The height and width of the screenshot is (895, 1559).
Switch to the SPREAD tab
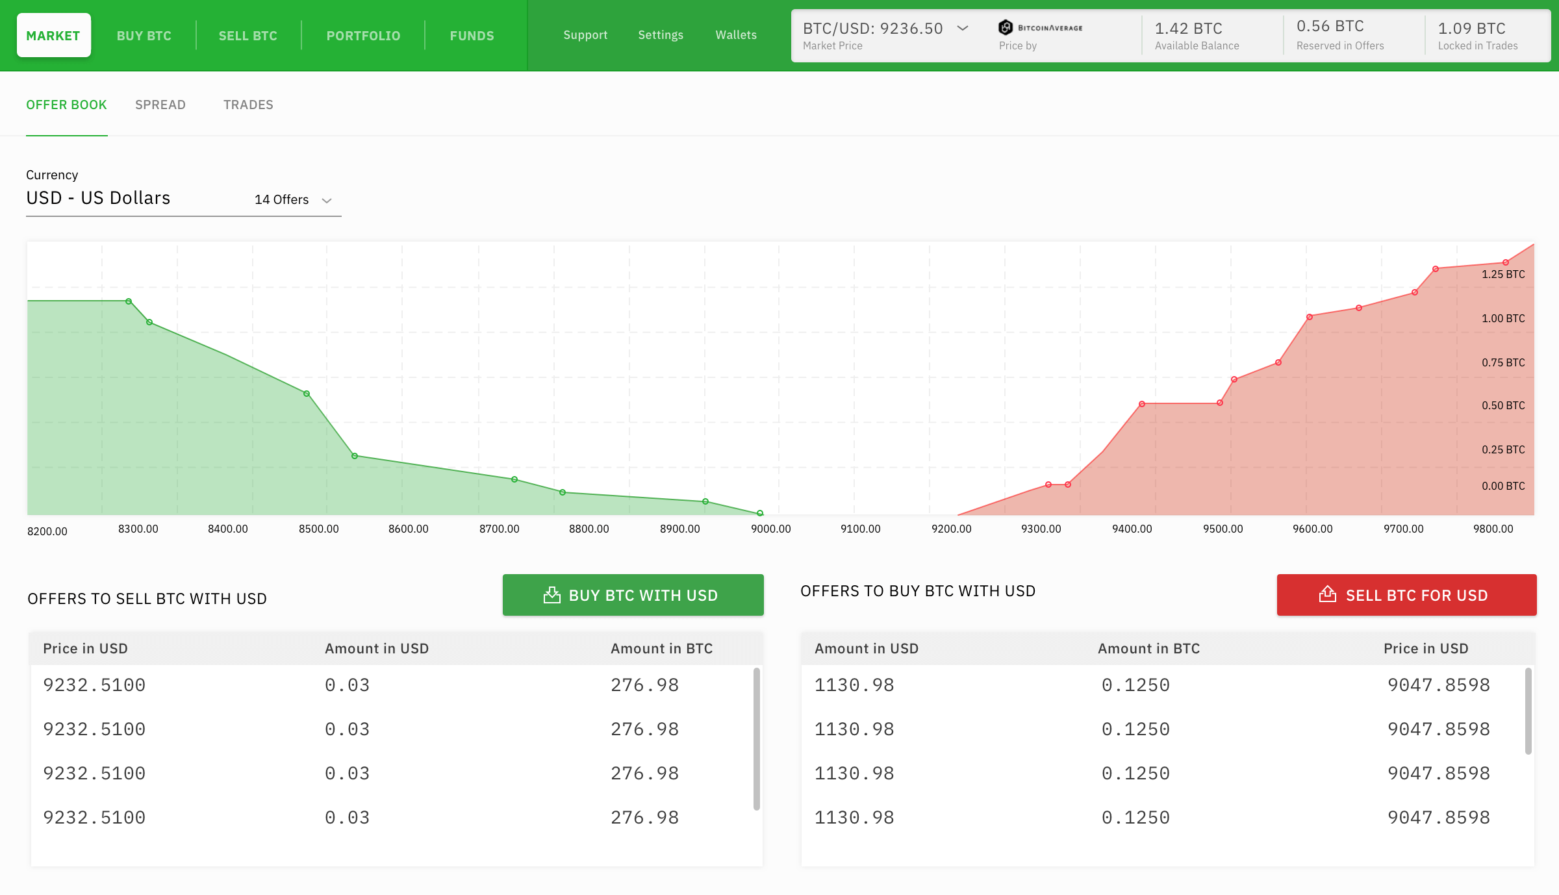pos(160,105)
